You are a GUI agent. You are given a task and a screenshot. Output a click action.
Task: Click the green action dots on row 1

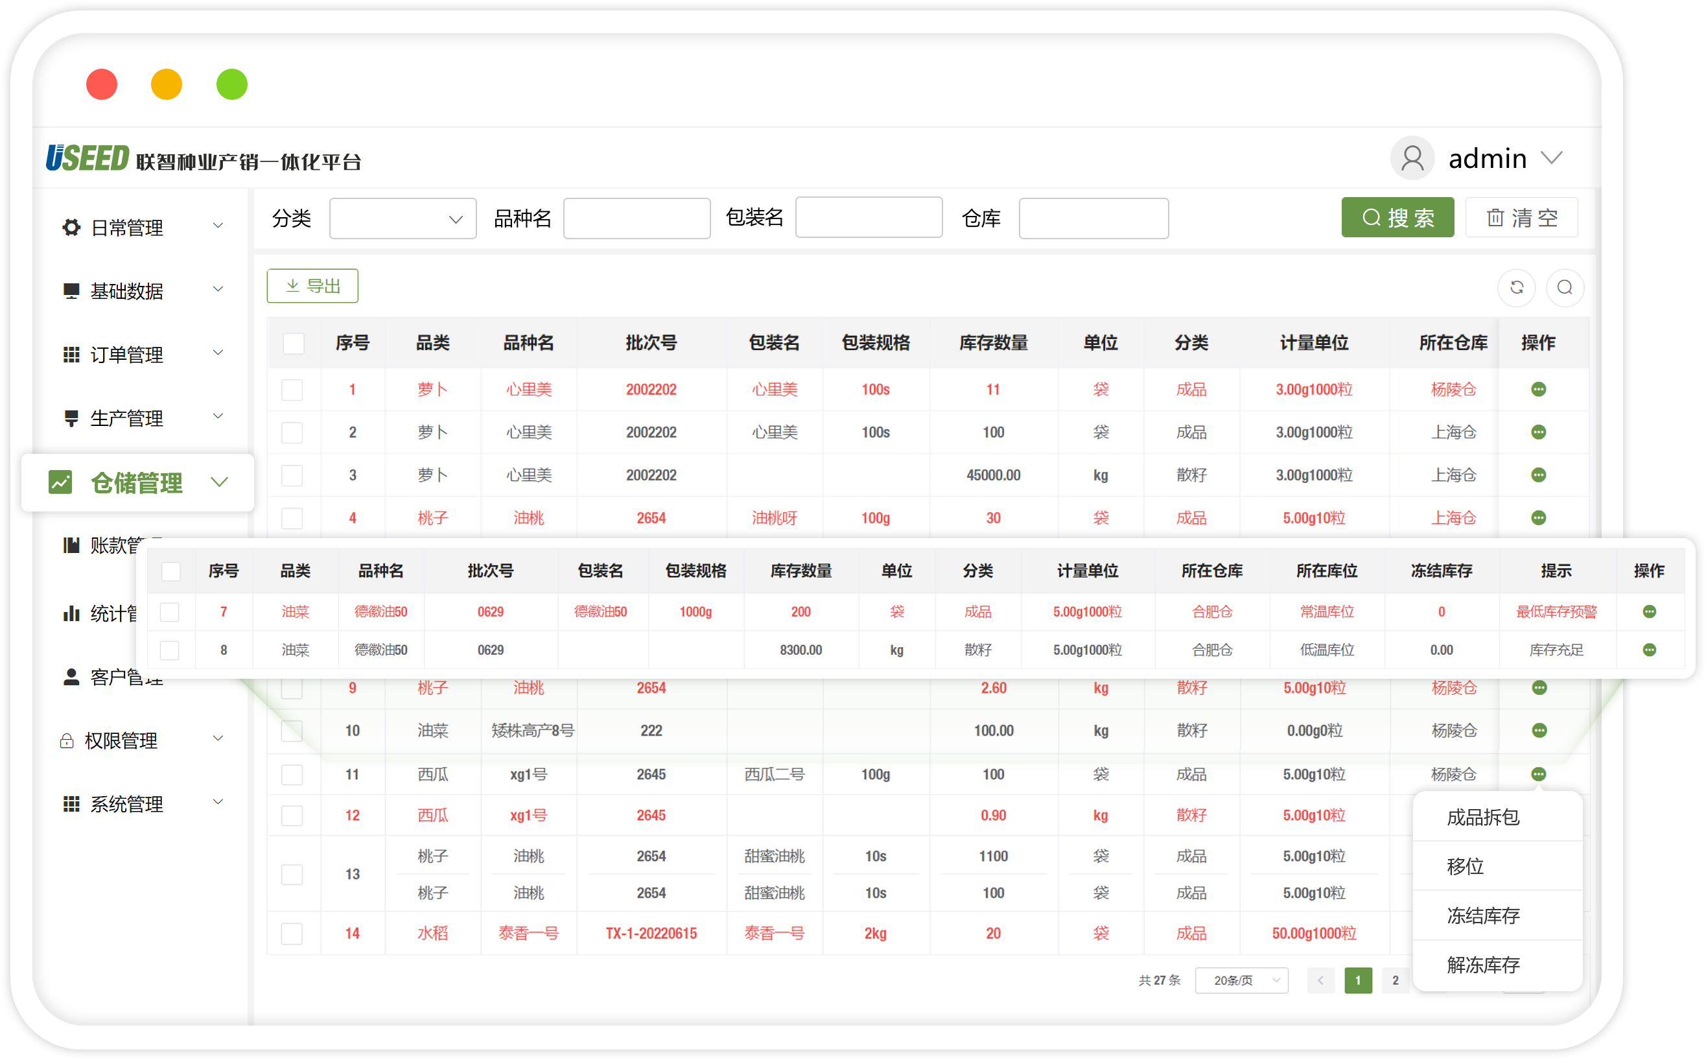(1539, 390)
